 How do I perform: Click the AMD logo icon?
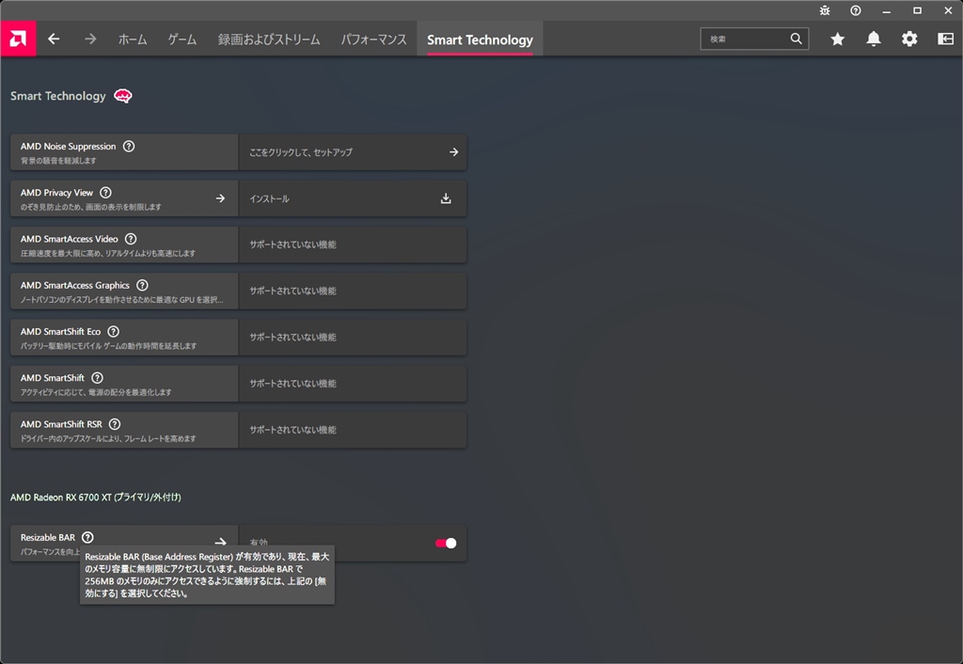[x=18, y=39]
